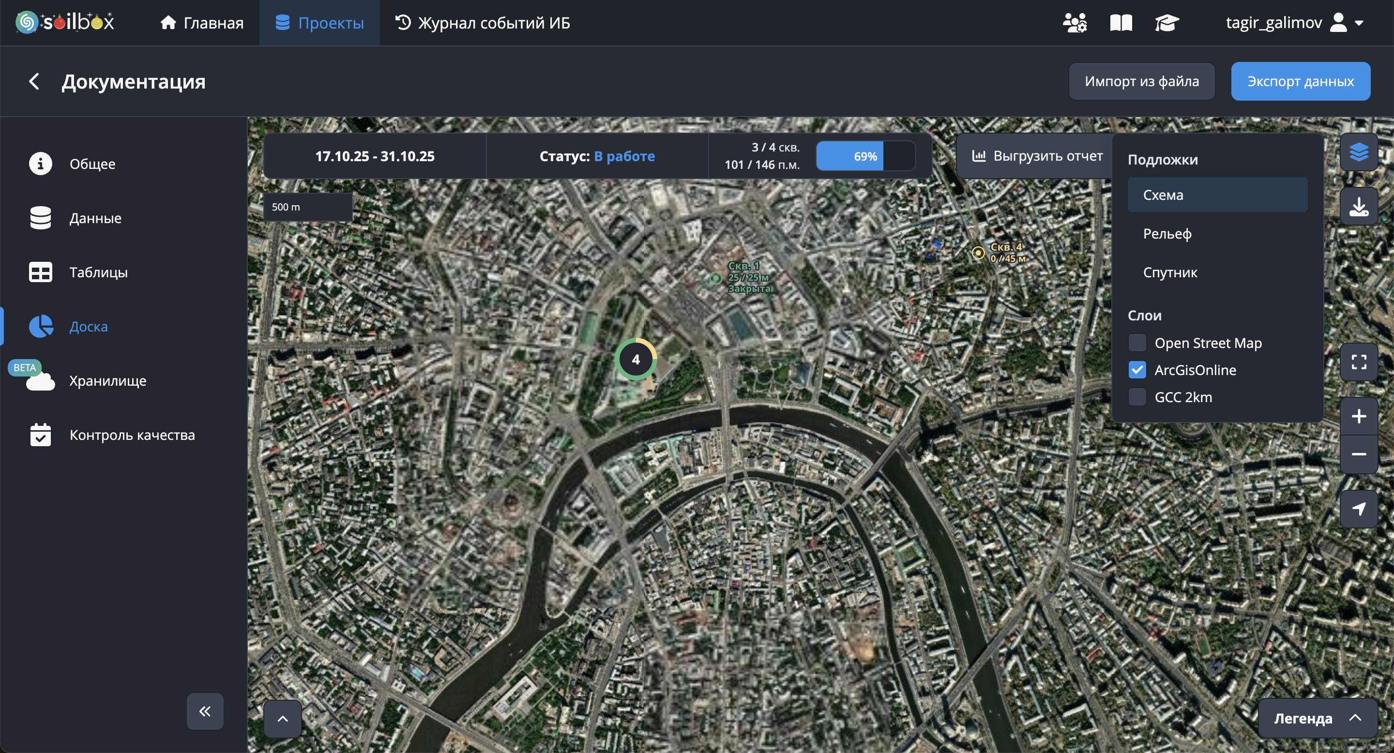Click the map layers icon
Screen dimensions: 1394x753
point(1358,152)
